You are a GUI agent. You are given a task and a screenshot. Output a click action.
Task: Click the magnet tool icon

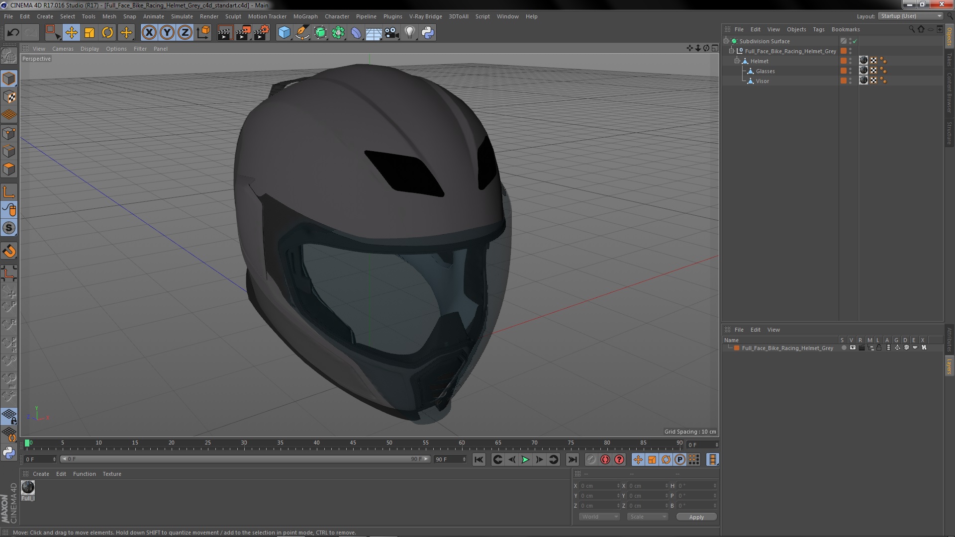pyautogui.click(x=9, y=251)
